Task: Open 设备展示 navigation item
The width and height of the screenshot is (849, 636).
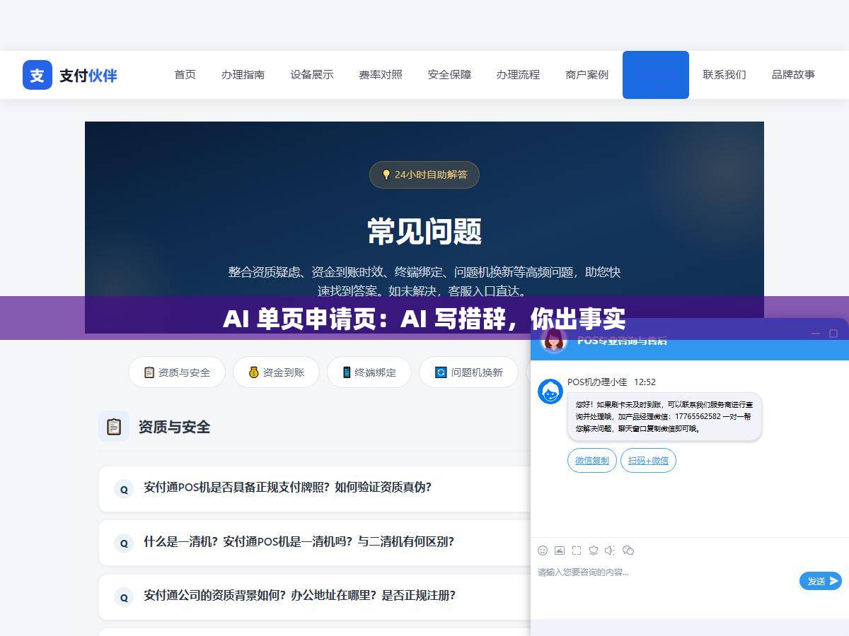Action: [312, 75]
